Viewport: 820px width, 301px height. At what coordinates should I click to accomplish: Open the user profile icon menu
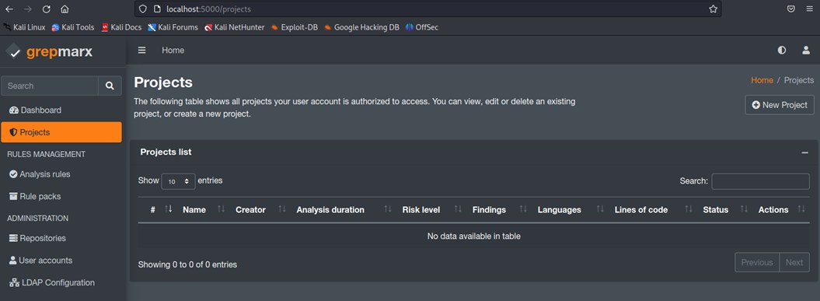click(806, 51)
